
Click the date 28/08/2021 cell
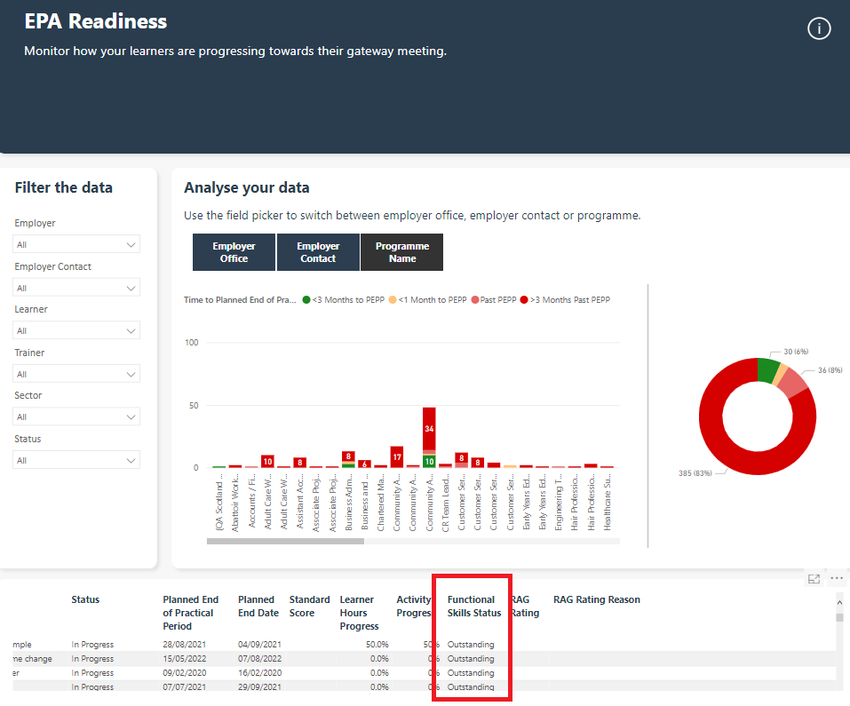pos(185,644)
